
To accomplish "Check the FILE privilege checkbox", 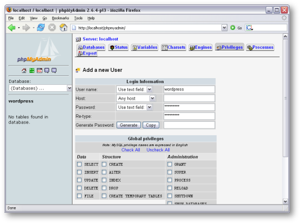I will pyautogui.click(x=79, y=196).
